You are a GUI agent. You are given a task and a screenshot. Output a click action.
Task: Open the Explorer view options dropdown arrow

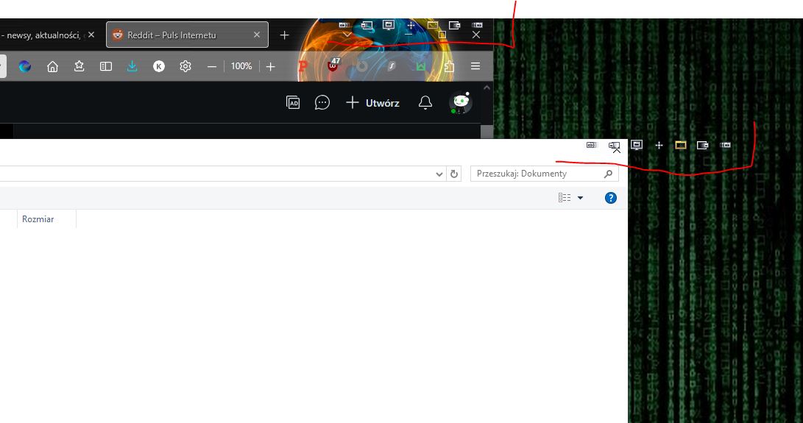pyautogui.click(x=580, y=198)
